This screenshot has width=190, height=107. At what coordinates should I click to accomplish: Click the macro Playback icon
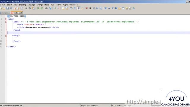(x=94, y=8)
